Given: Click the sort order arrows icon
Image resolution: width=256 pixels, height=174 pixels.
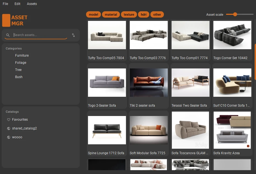Looking at the screenshot, I should [73, 35].
